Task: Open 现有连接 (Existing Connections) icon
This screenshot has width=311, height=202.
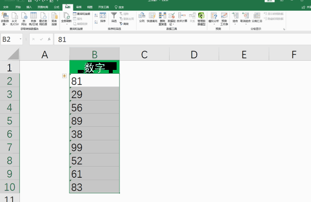Action: (54, 16)
